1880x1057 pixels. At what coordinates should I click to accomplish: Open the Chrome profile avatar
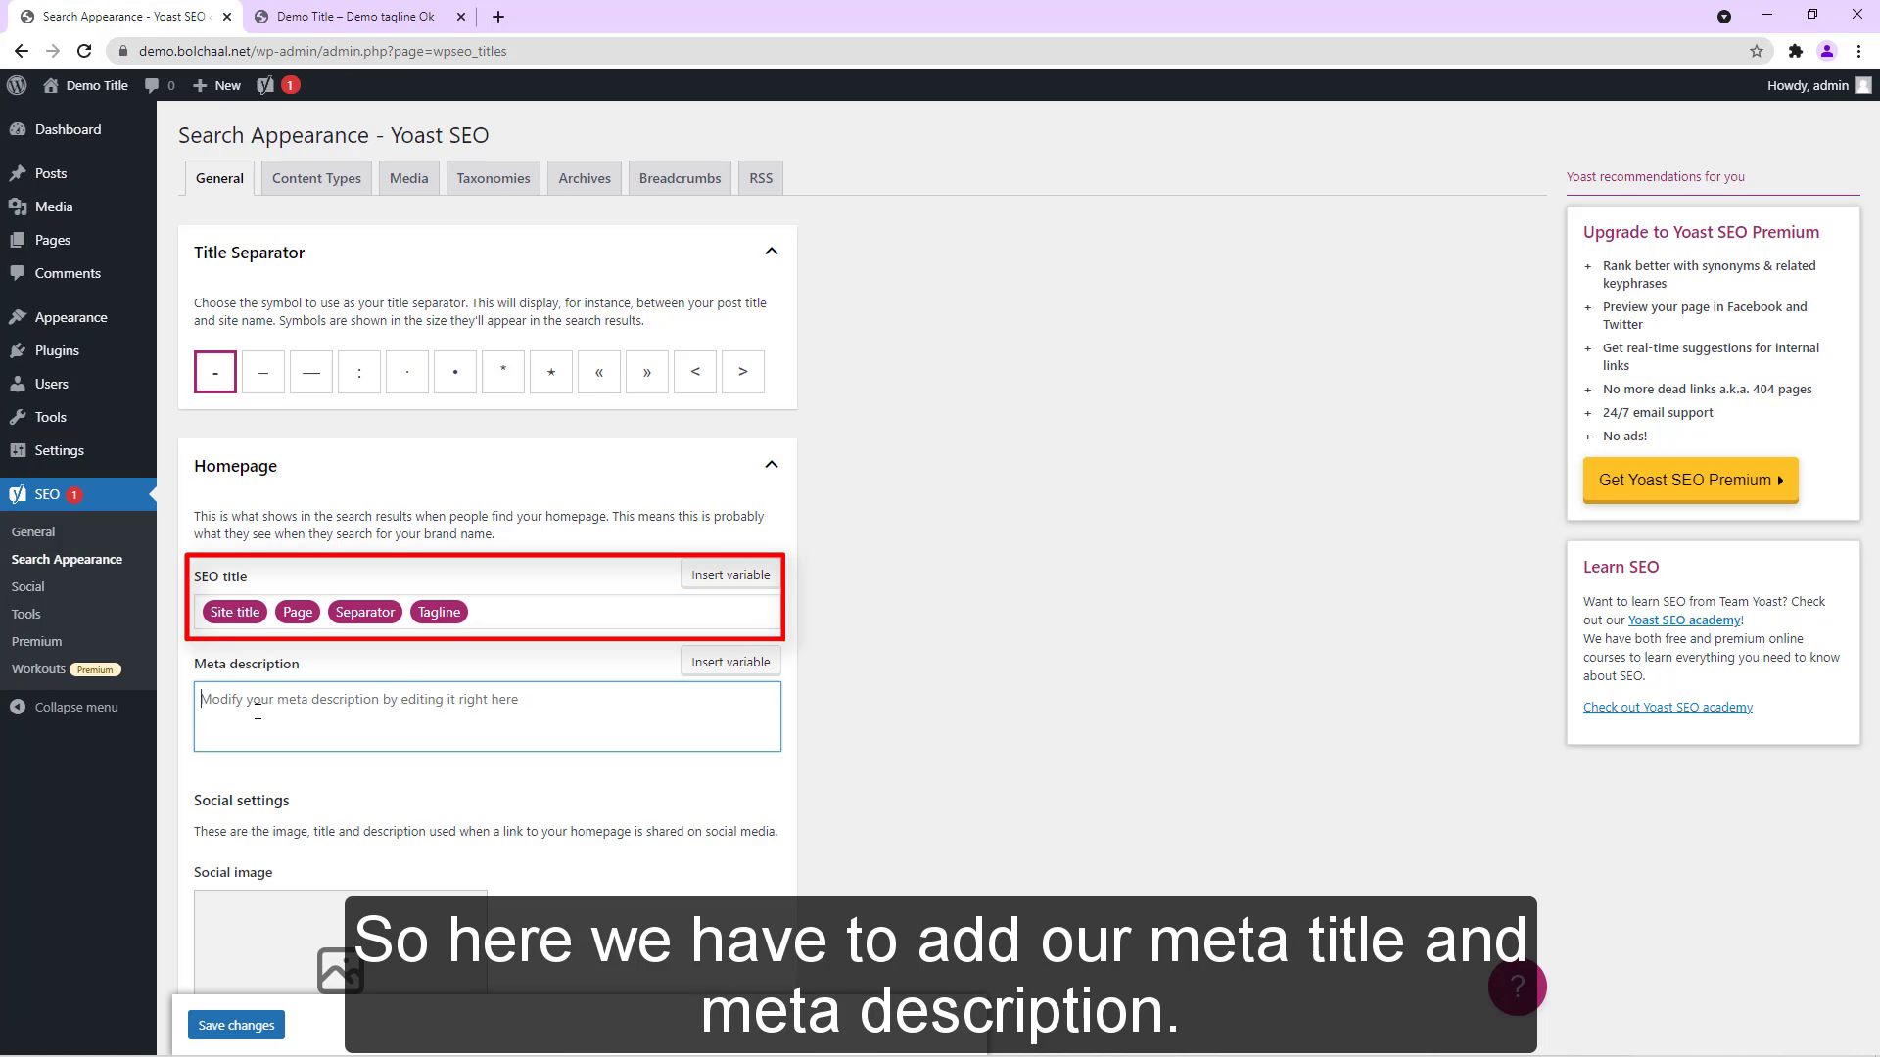(1827, 51)
